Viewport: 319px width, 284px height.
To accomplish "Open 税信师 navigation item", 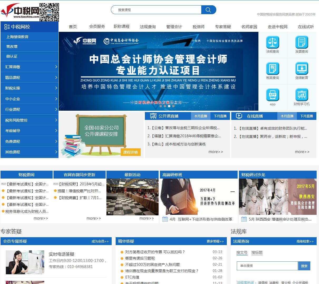I will [x=199, y=27].
